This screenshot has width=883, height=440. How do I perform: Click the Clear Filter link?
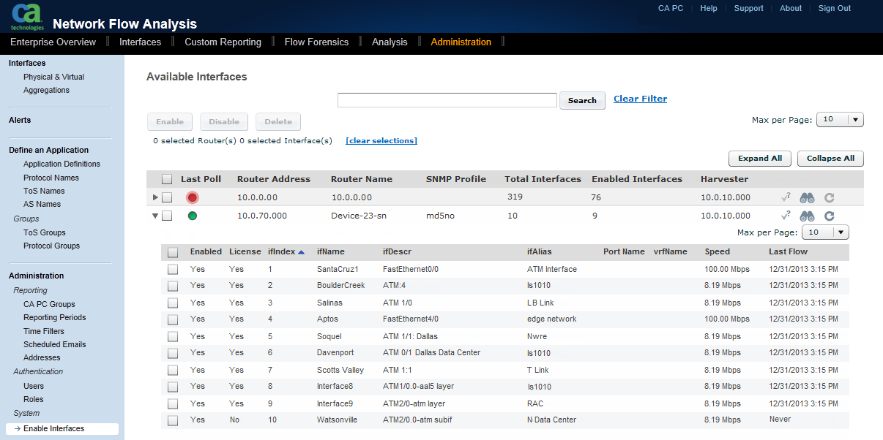tap(640, 99)
